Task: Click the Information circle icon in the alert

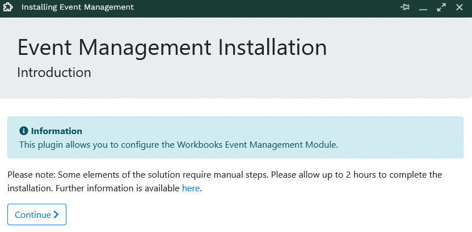Action: (24, 131)
